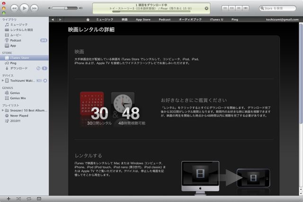Open the iTunes U tab
The width and height of the screenshot is (303, 202).
(x=216, y=19)
